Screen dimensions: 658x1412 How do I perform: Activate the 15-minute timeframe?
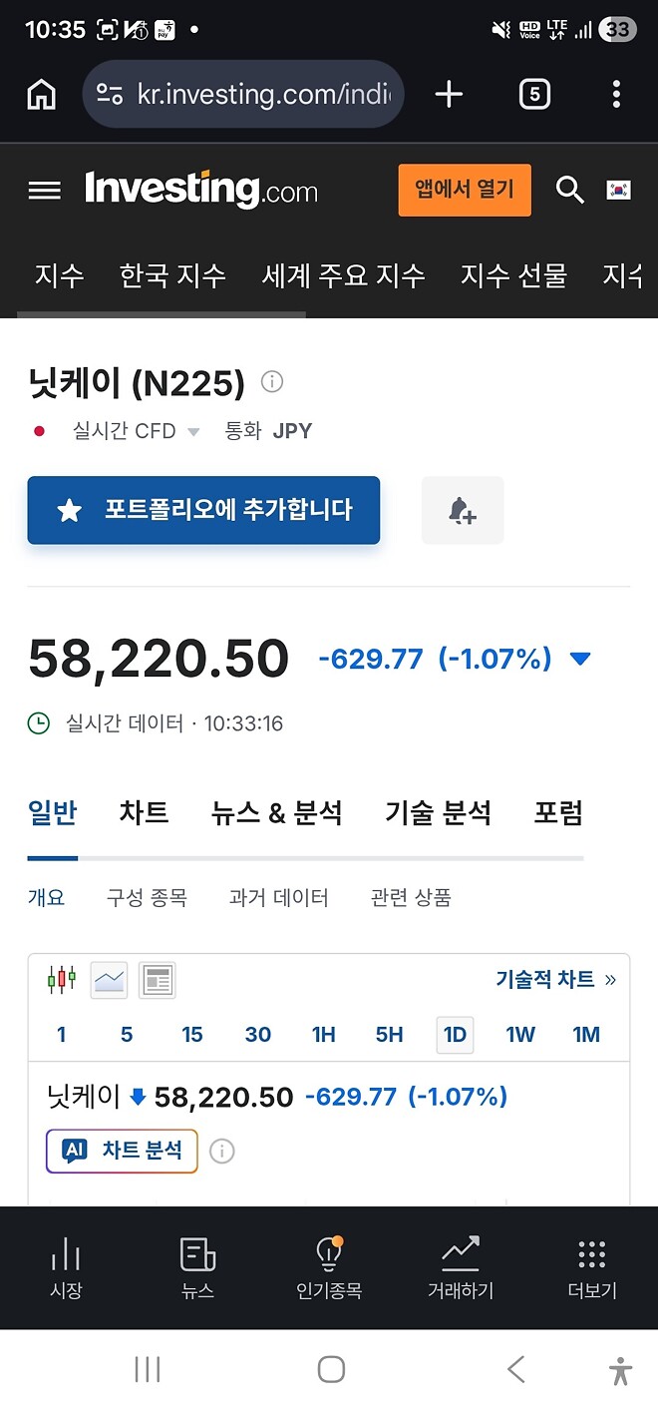tap(191, 1035)
